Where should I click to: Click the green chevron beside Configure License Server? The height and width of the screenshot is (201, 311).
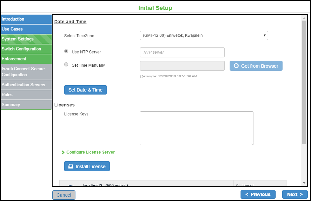click(63, 153)
